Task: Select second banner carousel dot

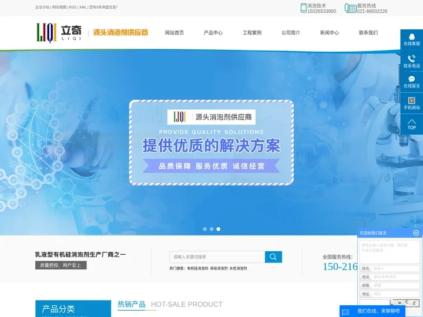Action: [211, 229]
